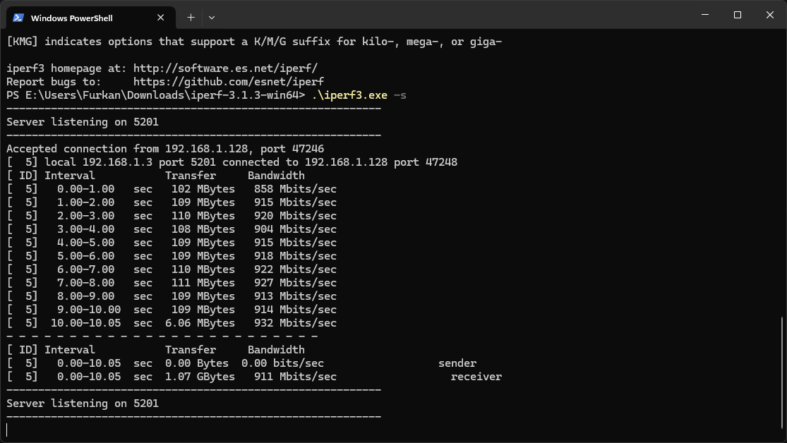
Task: Click the 10.00-10.05 interval entry
Action: (86, 323)
